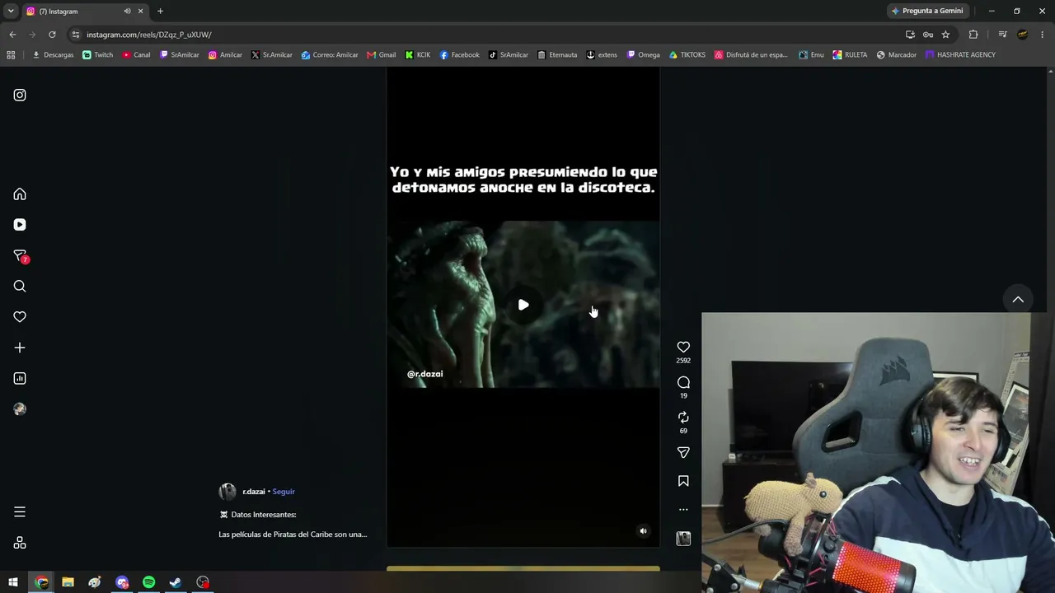The image size is (1055, 593).
Task: Go to Instagram Home in sidebar
Action: [x=20, y=194]
